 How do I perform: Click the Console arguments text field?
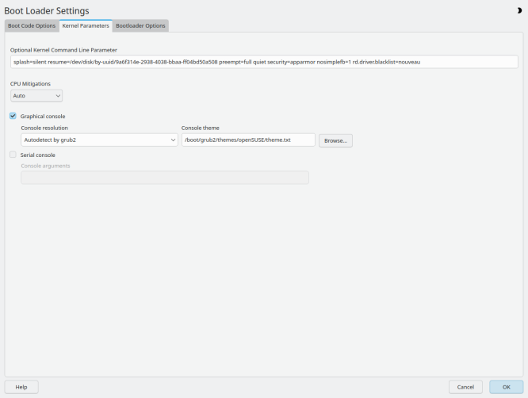tap(164, 178)
